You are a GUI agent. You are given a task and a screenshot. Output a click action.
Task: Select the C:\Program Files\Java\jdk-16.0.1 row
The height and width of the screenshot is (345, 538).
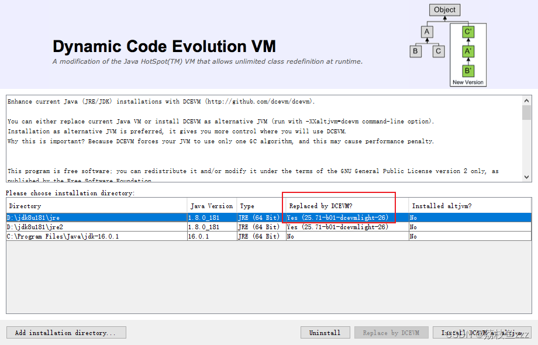pyautogui.click(x=268, y=236)
